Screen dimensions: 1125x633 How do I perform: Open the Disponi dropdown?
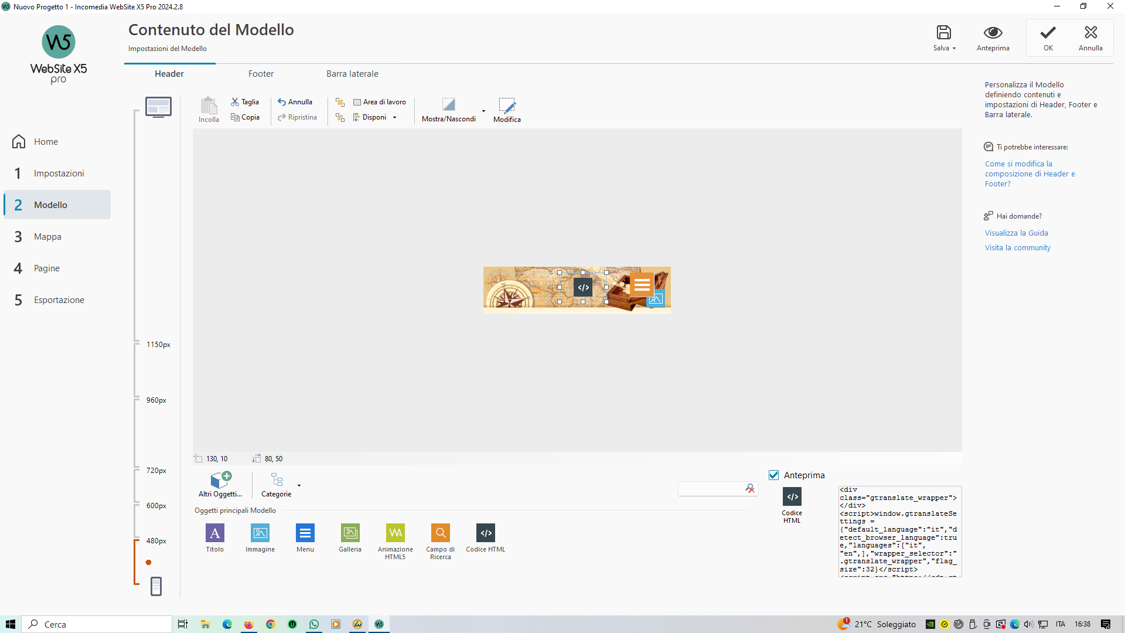tap(375, 117)
